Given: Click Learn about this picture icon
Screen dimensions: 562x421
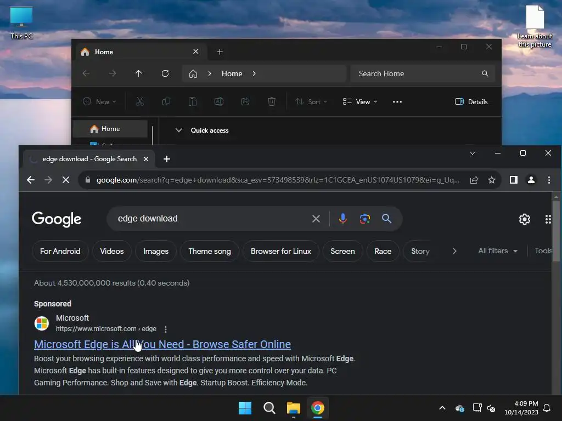Looking at the screenshot, I should tap(535, 26).
